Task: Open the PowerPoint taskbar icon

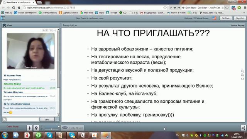Action: 94,135
